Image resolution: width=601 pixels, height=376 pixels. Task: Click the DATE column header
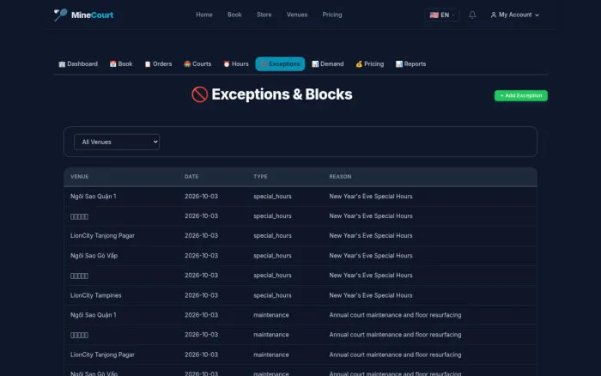pyautogui.click(x=191, y=177)
